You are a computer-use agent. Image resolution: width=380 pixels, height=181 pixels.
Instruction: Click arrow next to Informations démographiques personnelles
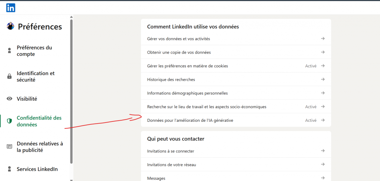pos(323,93)
